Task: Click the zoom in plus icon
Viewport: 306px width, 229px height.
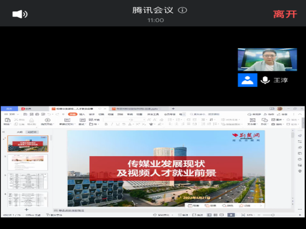Action: (x=300, y=215)
